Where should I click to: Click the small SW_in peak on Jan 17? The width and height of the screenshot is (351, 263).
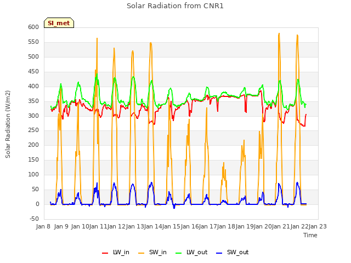(x=224, y=163)
